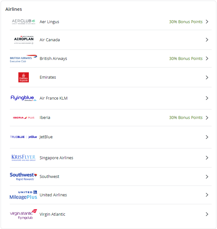Expand the Emirates row chevron
Viewport: 217px width, 229px height.
tap(207, 77)
